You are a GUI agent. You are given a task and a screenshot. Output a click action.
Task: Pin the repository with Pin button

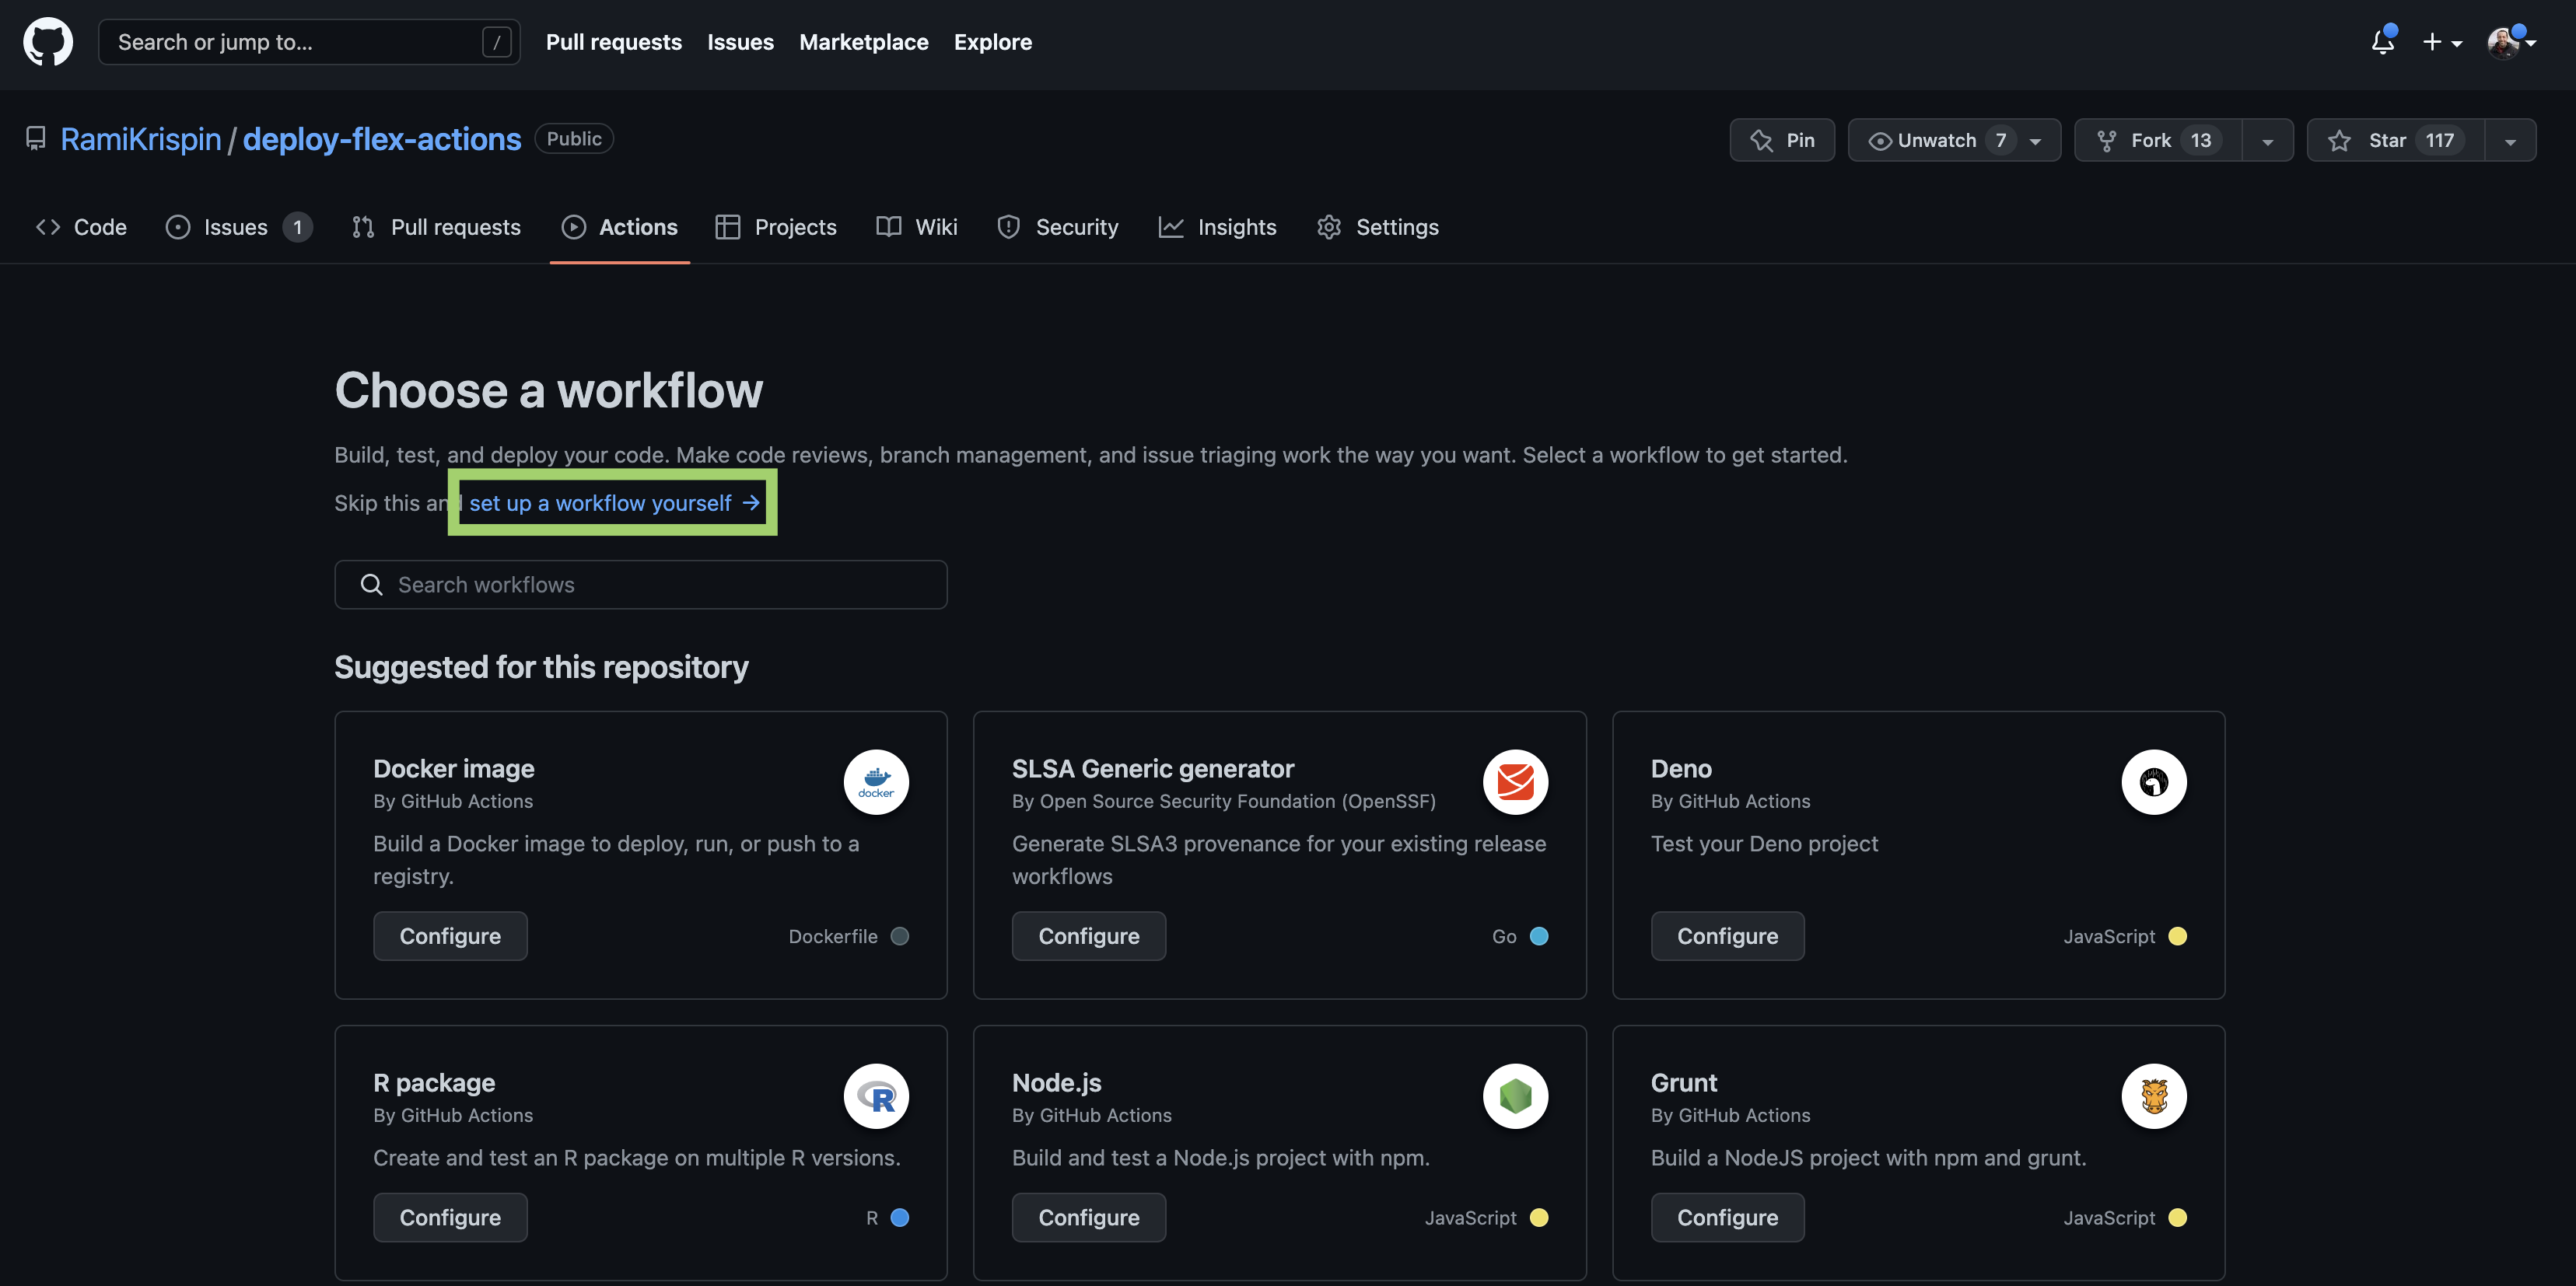(x=1781, y=140)
